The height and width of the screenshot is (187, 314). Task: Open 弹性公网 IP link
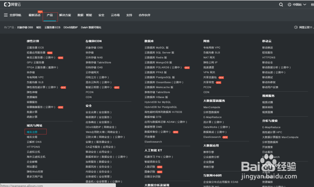pyautogui.click(x=210, y=63)
